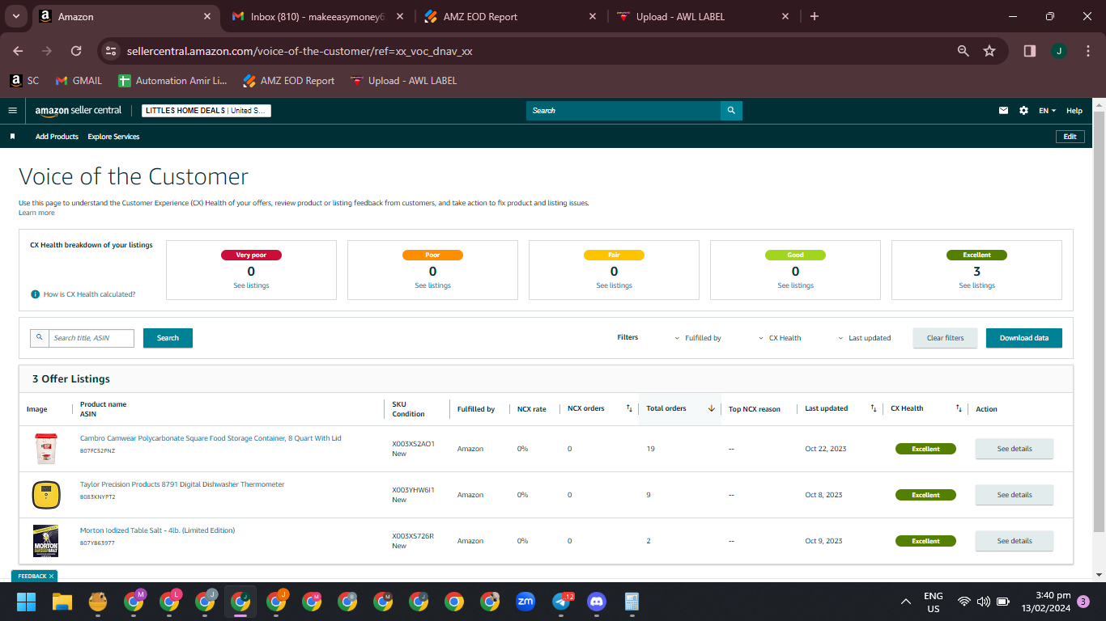Open the EN language dropdown
The width and height of the screenshot is (1106, 621).
click(1049, 110)
